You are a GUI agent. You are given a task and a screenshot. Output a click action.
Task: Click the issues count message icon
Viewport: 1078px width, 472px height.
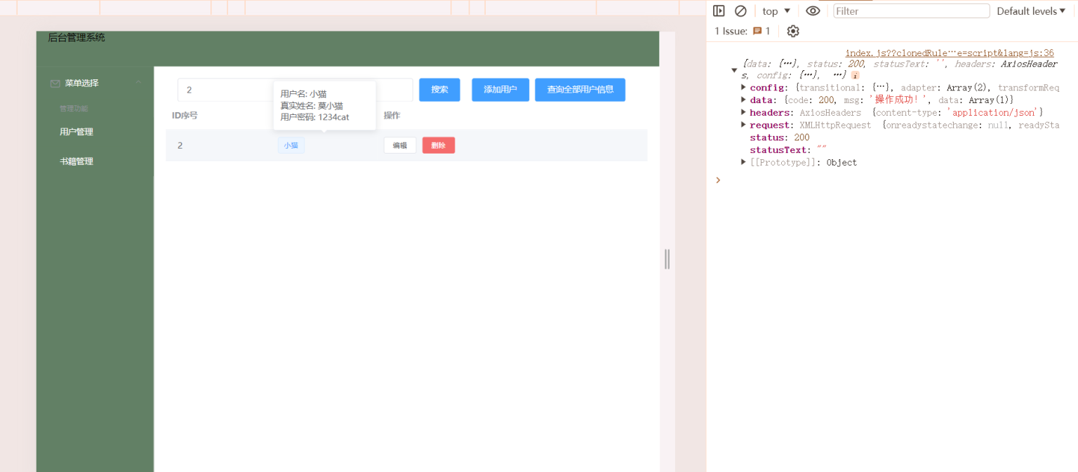coord(757,32)
